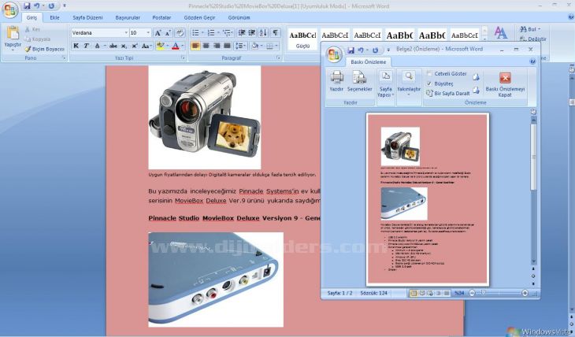Open Seçenekler in the preview window
This screenshot has width=575, height=337.
pos(359,81)
